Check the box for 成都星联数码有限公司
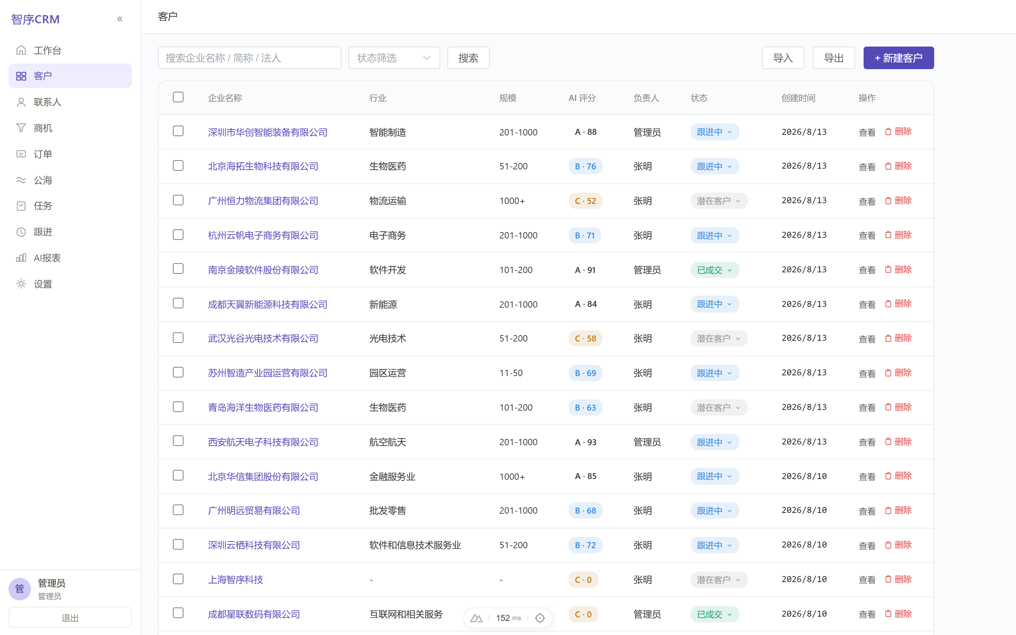The image size is (1016, 635). (x=178, y=613)
